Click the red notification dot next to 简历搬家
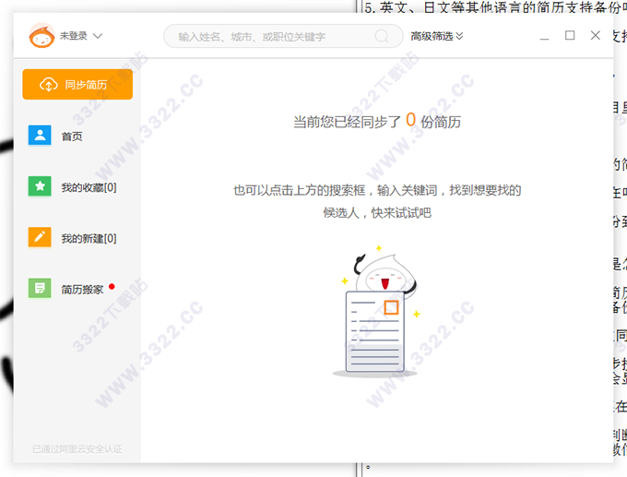627x477 pixels. click(x=112, y=287)
